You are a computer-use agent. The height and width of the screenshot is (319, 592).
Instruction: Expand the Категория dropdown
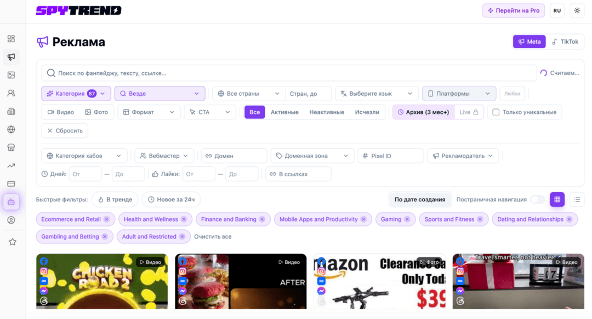point(76,94)
